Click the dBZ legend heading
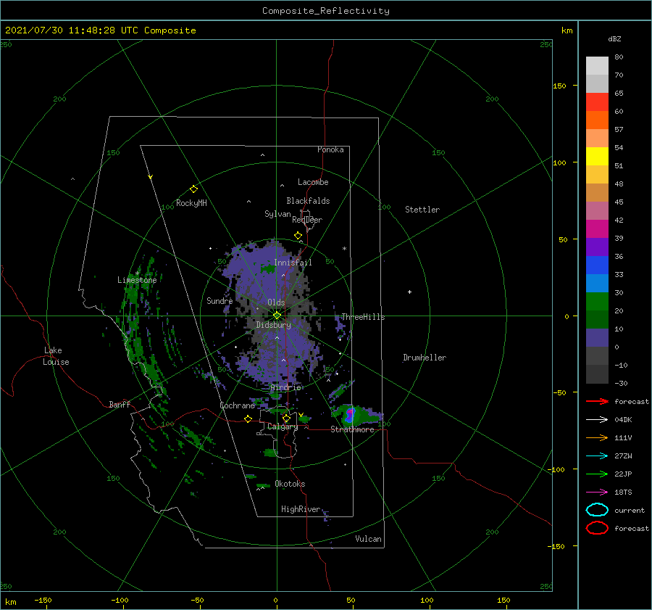652x610 pixels. (614, 38)
